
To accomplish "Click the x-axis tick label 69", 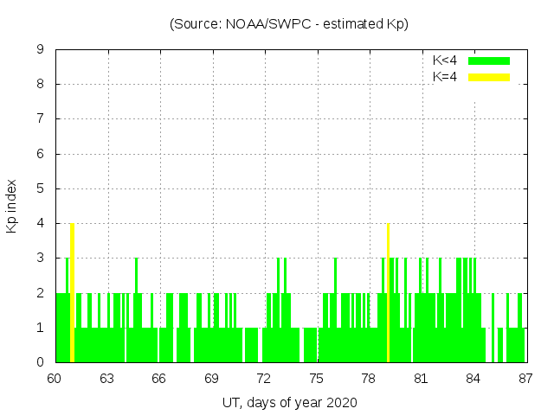I will pyautogui.click(x=211, y=378).
